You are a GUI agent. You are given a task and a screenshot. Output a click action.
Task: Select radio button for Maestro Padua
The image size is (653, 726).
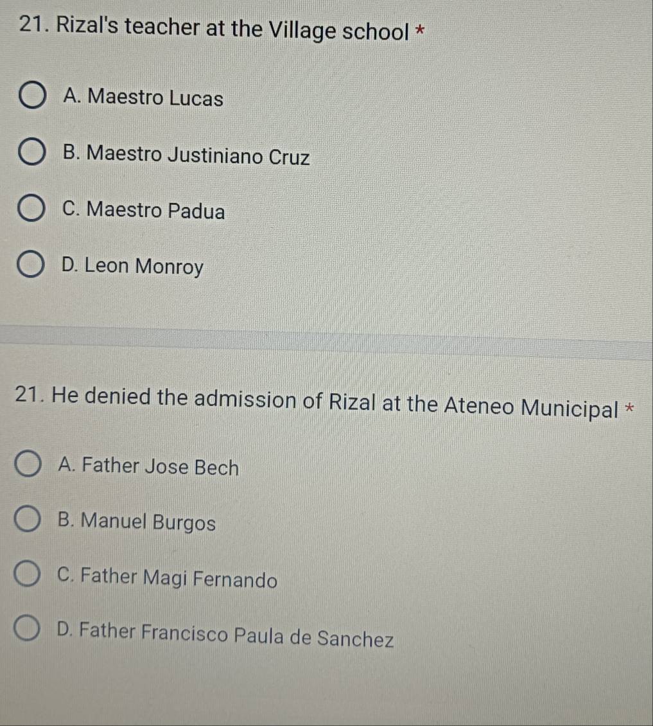click(x=33, y=207)
